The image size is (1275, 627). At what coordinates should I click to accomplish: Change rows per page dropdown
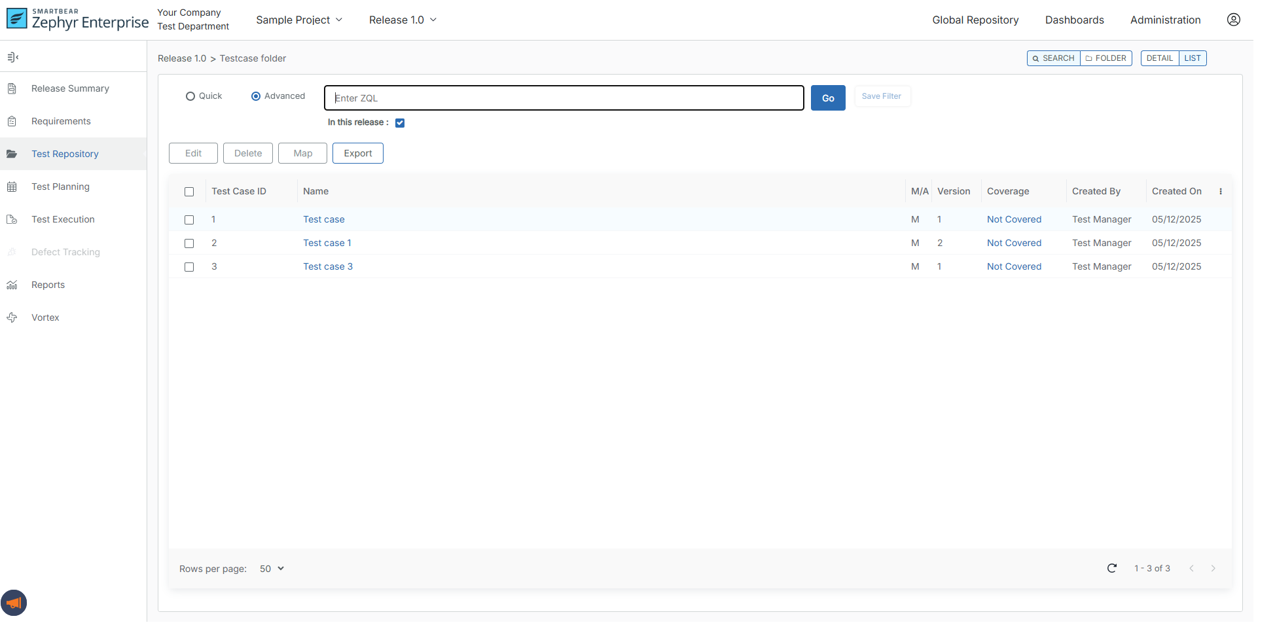272,569
